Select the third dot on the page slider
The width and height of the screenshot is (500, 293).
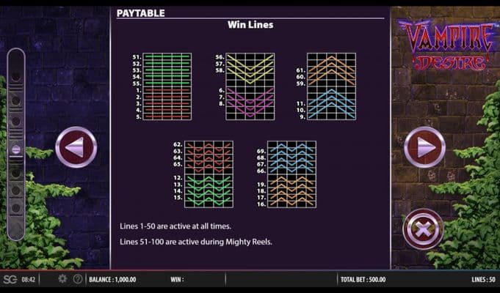pyautogui.click(x=15, y=99)
